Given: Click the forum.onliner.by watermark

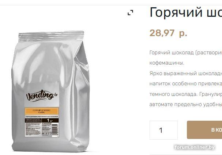Looking at the screenshot, I should tap(195, 147).
